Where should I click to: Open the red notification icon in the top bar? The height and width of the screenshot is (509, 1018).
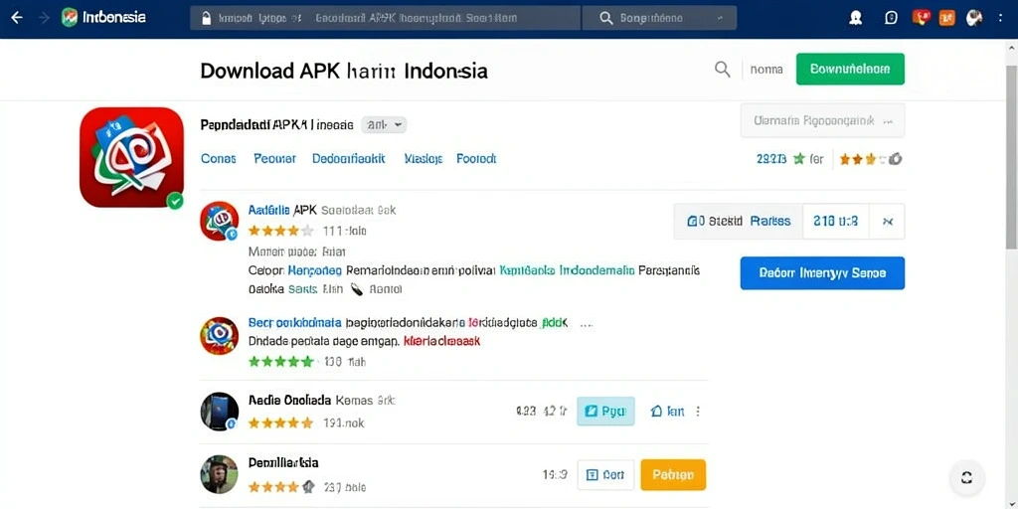921,18
